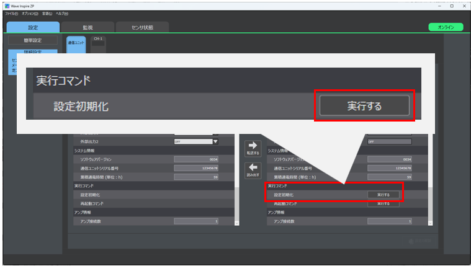Click right pane serial number field 12345678
The width and height of the screenshot is (471, 266).
(390, 168)
